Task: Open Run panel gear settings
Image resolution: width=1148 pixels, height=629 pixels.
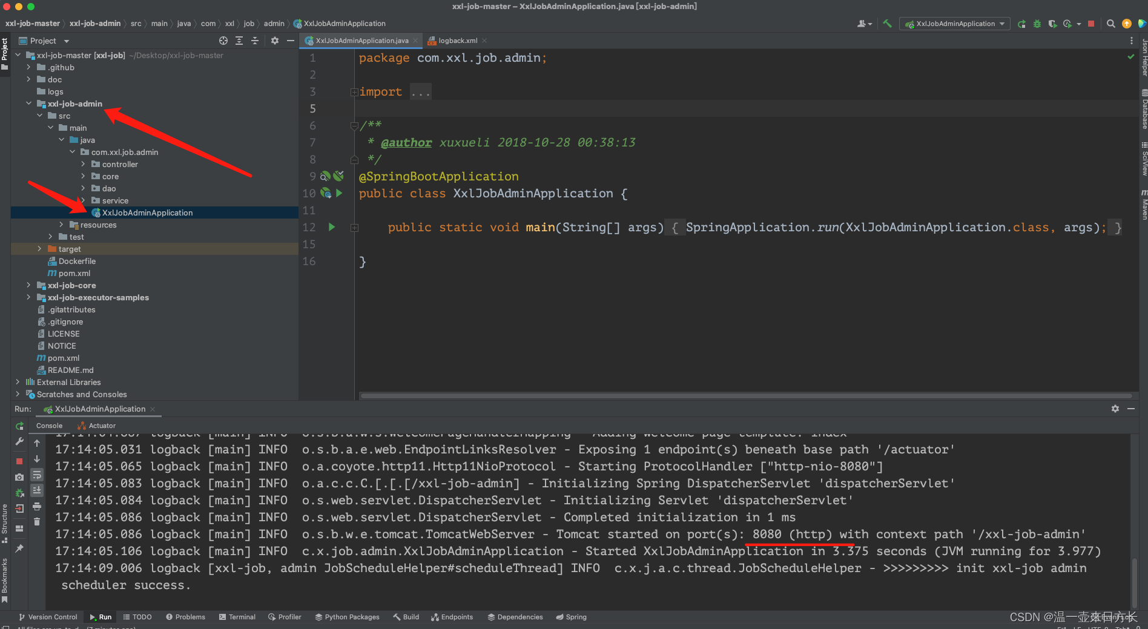Action: (1115, 409)
